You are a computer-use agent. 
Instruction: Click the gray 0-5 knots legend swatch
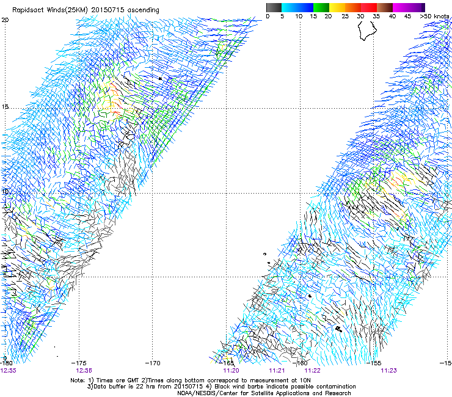coord(274,7)
